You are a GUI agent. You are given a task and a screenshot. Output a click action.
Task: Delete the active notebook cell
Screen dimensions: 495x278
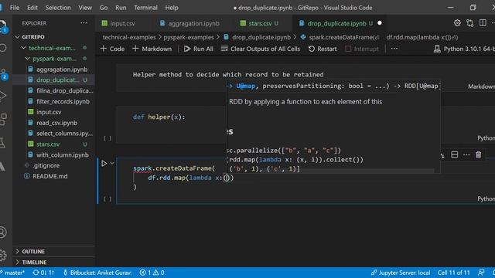(x=478, y=154)
